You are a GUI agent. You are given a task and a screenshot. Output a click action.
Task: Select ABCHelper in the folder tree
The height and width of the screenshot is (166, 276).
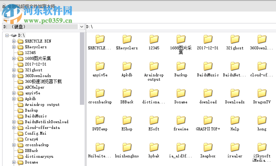(x=35, y=87)
